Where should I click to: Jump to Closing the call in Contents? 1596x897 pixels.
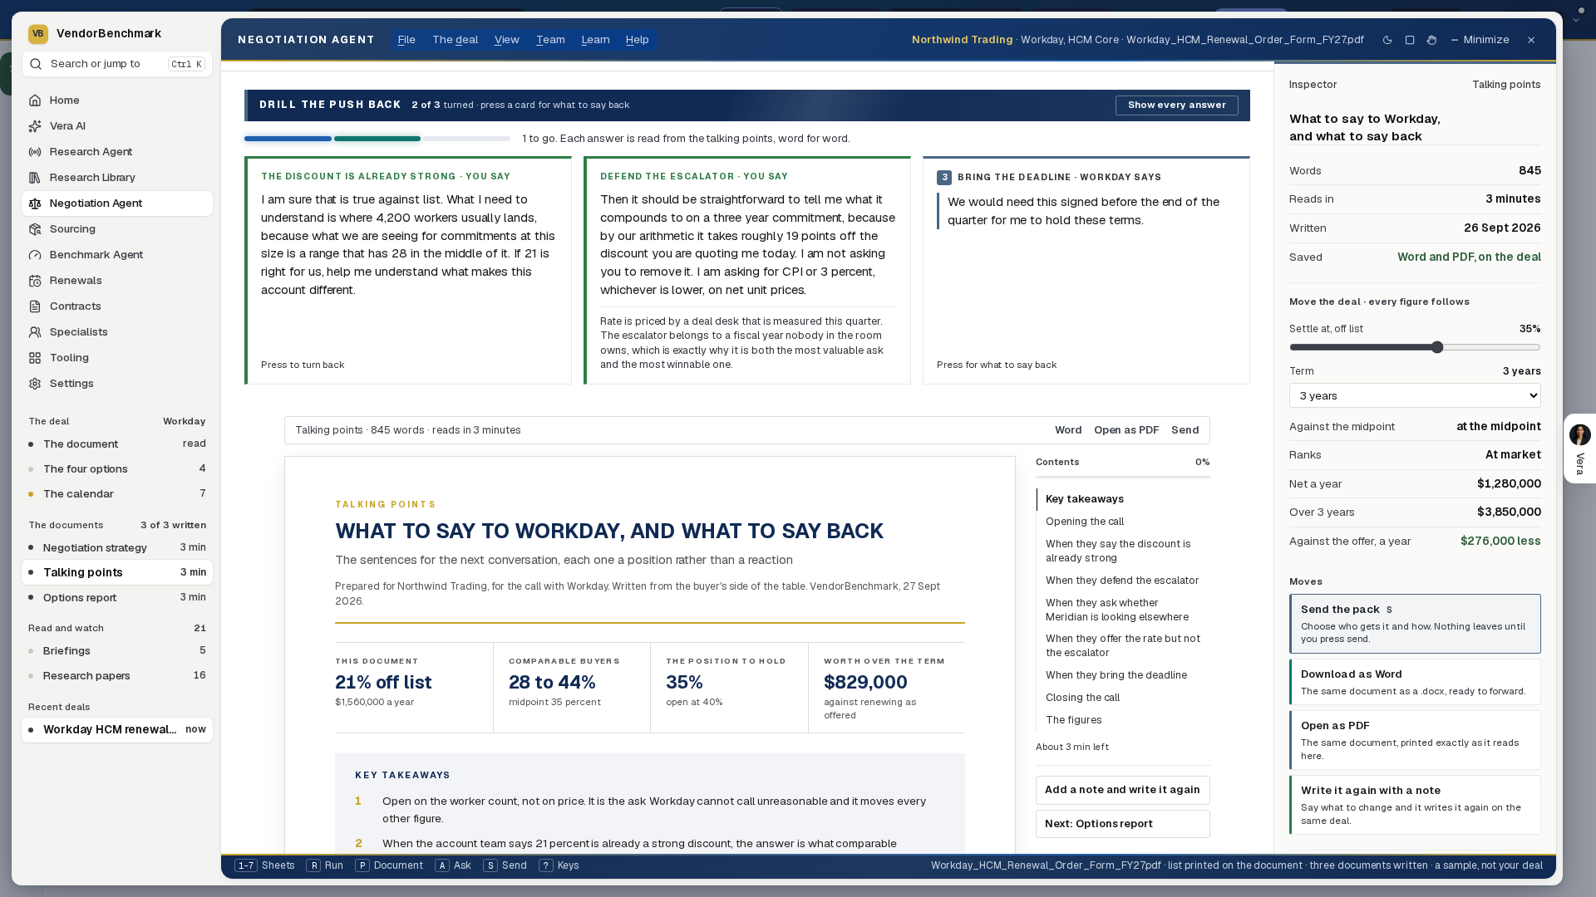coord(1082,698)
